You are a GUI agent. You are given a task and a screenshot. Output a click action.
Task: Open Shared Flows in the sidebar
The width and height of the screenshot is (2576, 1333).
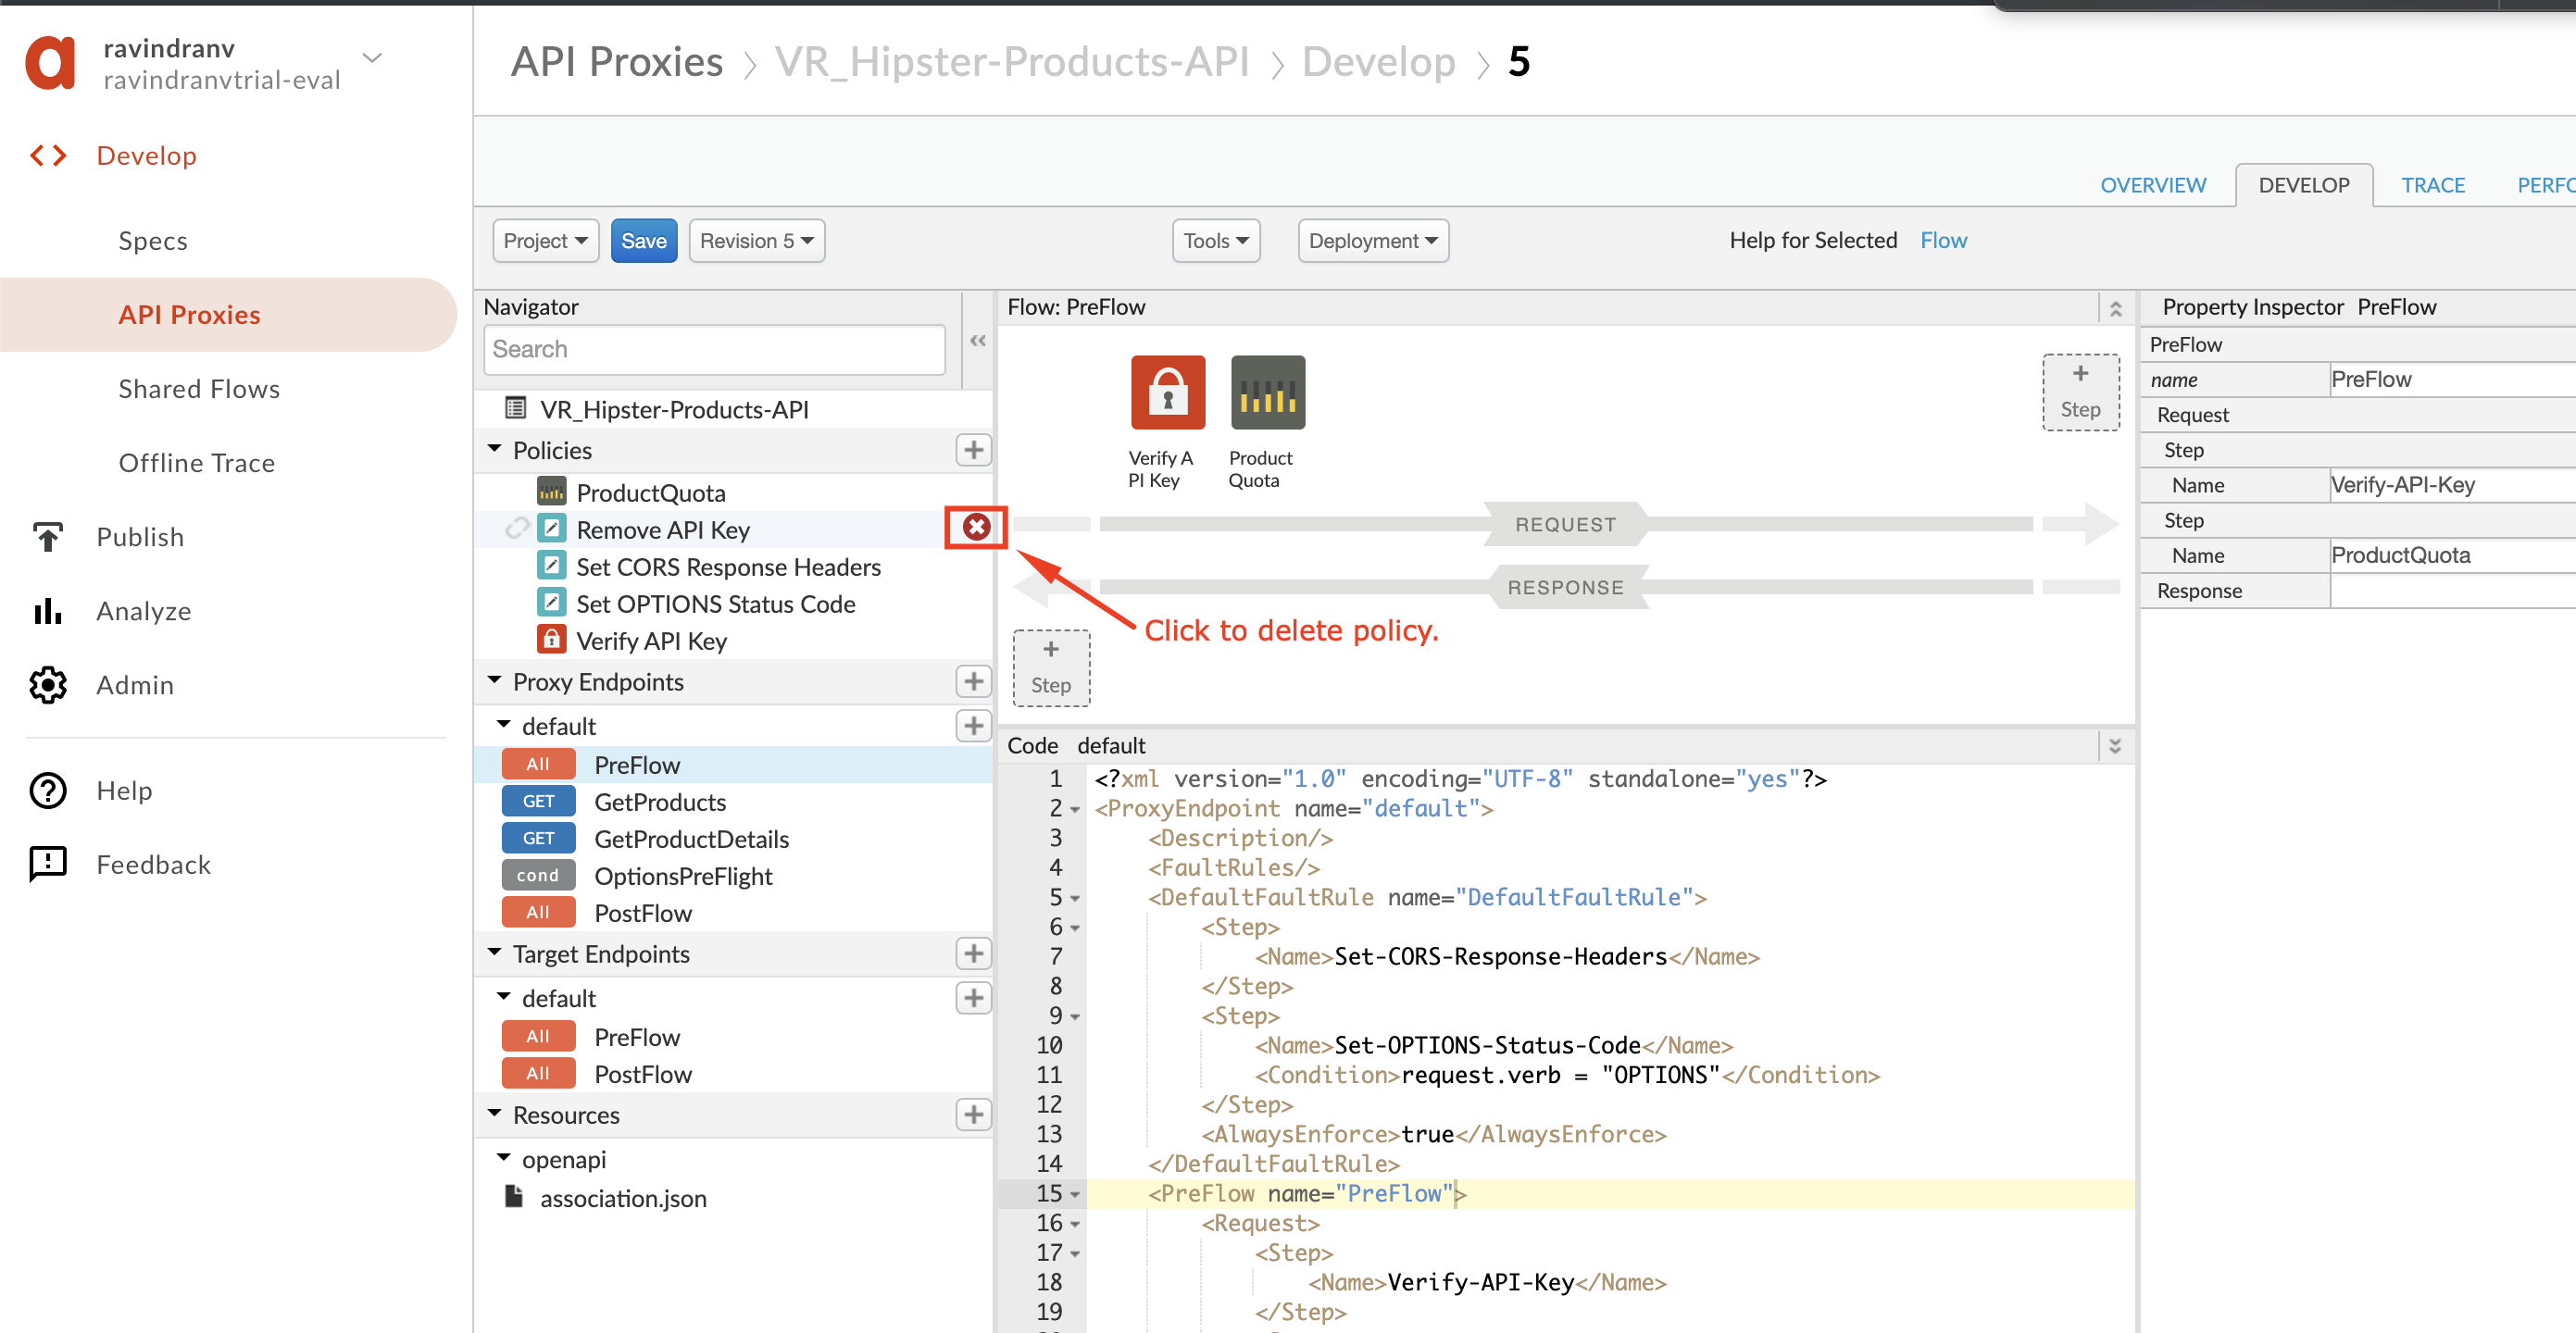point(199,389)
